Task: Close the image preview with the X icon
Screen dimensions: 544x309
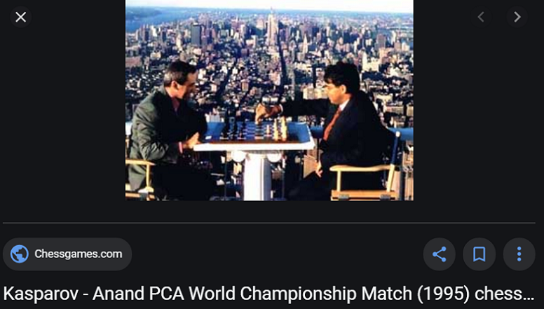Action: coord(21,17)
